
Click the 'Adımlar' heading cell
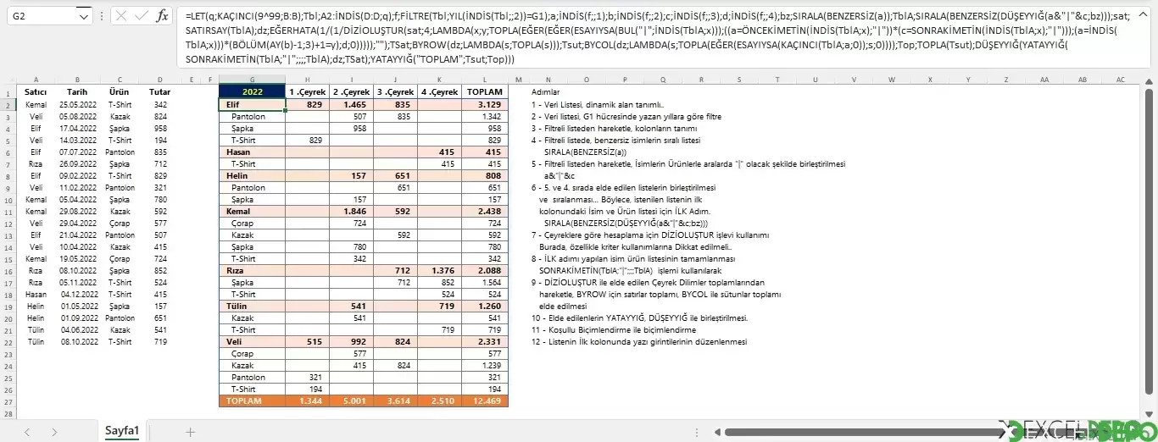546,91
